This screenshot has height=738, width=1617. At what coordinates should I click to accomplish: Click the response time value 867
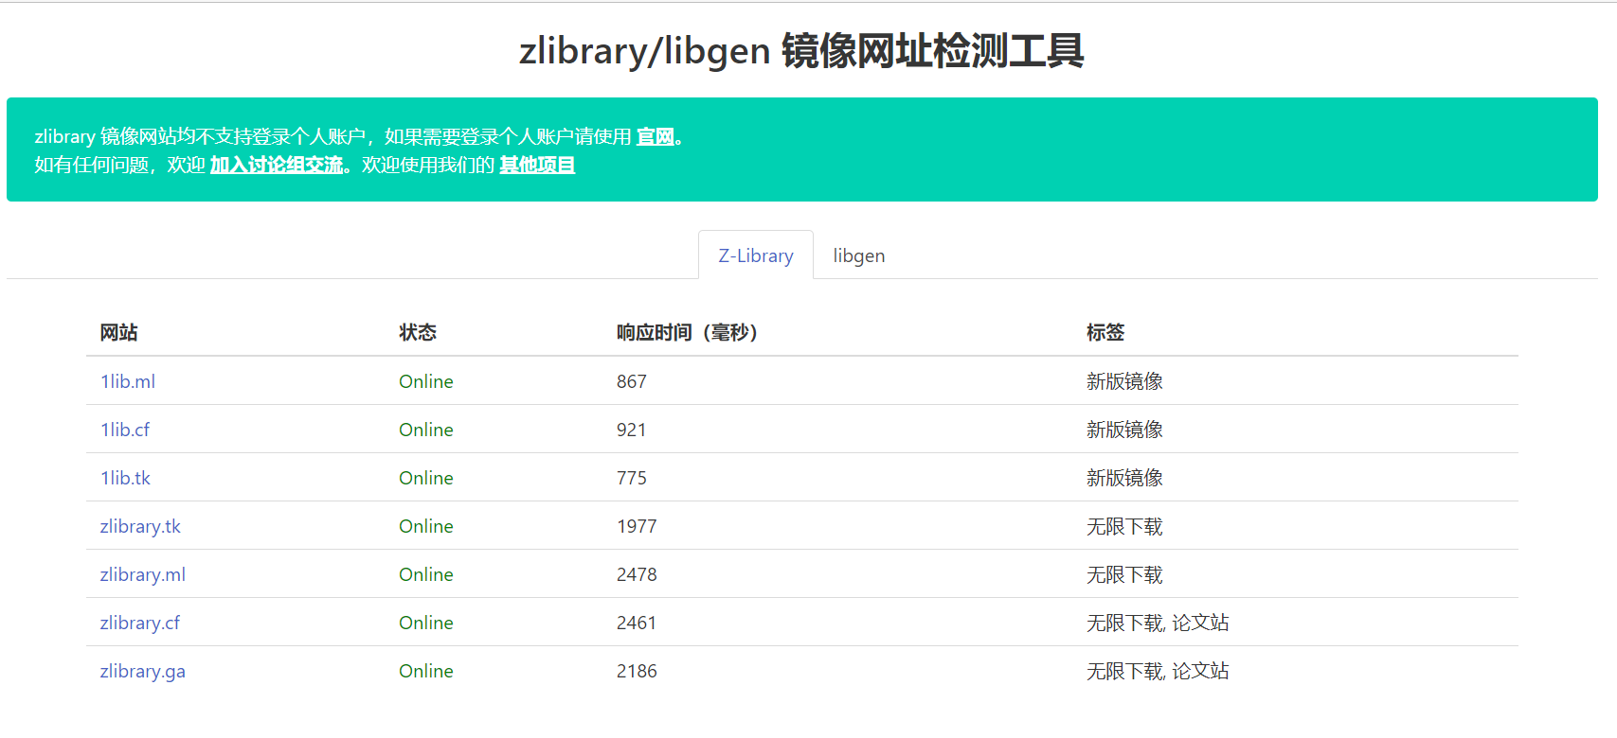[632, 381]
